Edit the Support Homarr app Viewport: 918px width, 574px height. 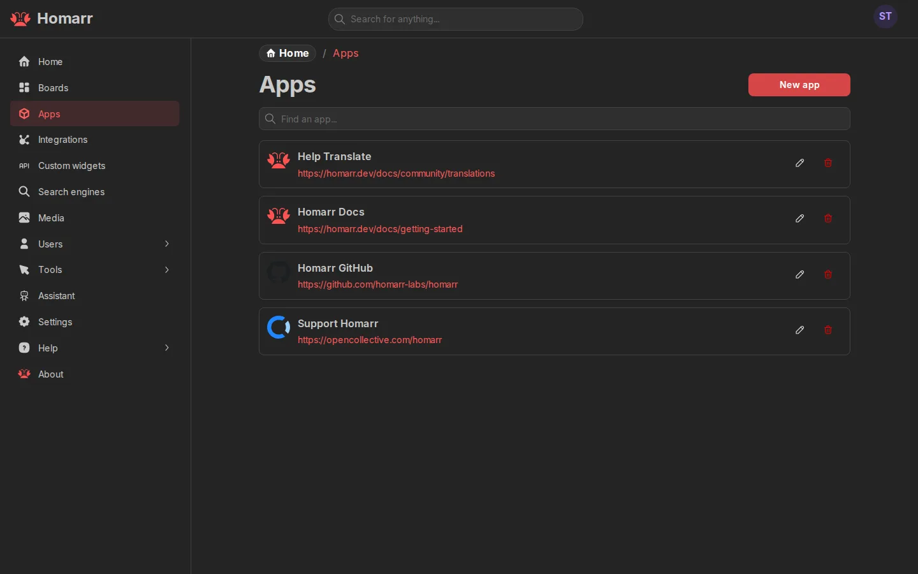tap(800, 330)
